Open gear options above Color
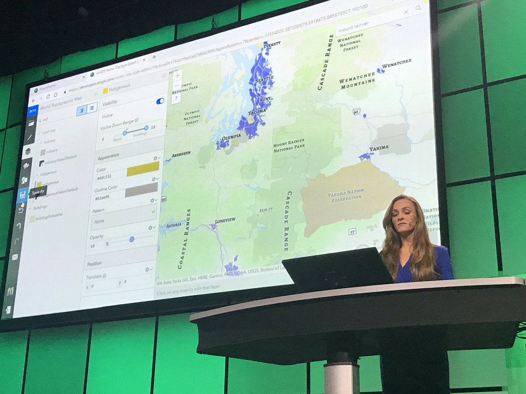Viewport: 526px width, 394px height. coord(157,158)
